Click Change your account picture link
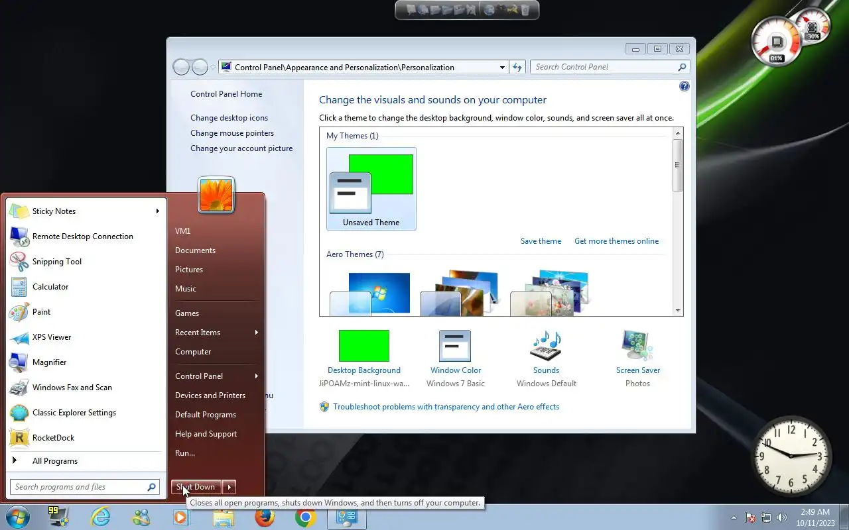 tap(241, 148)
